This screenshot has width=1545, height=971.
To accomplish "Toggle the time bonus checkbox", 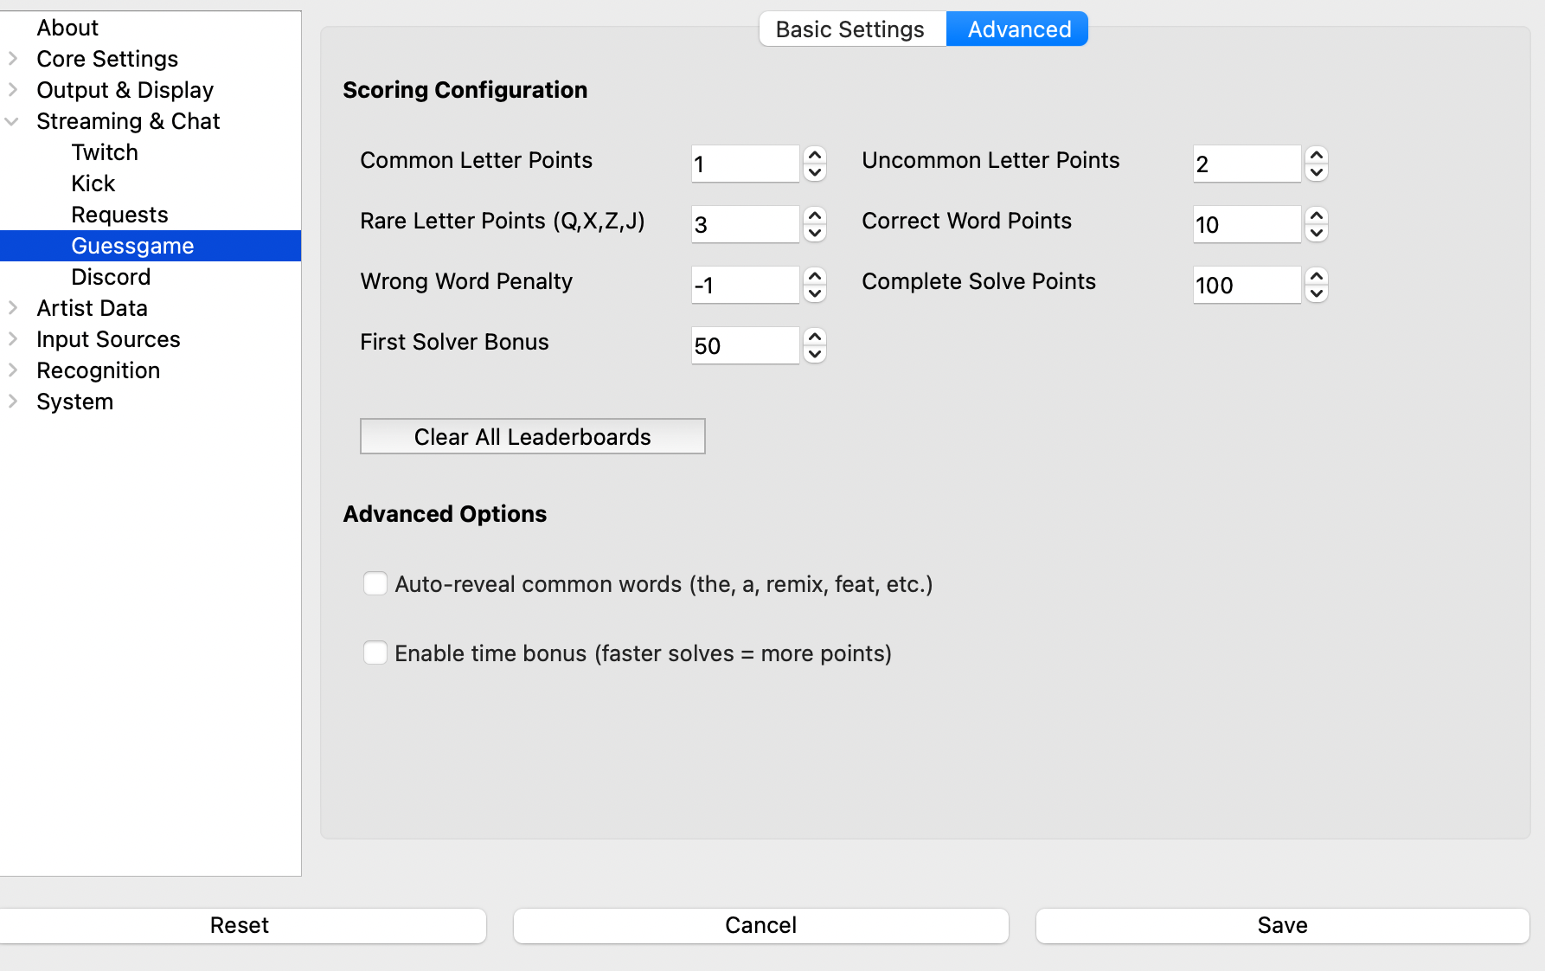I will click(x=375, y=653).
